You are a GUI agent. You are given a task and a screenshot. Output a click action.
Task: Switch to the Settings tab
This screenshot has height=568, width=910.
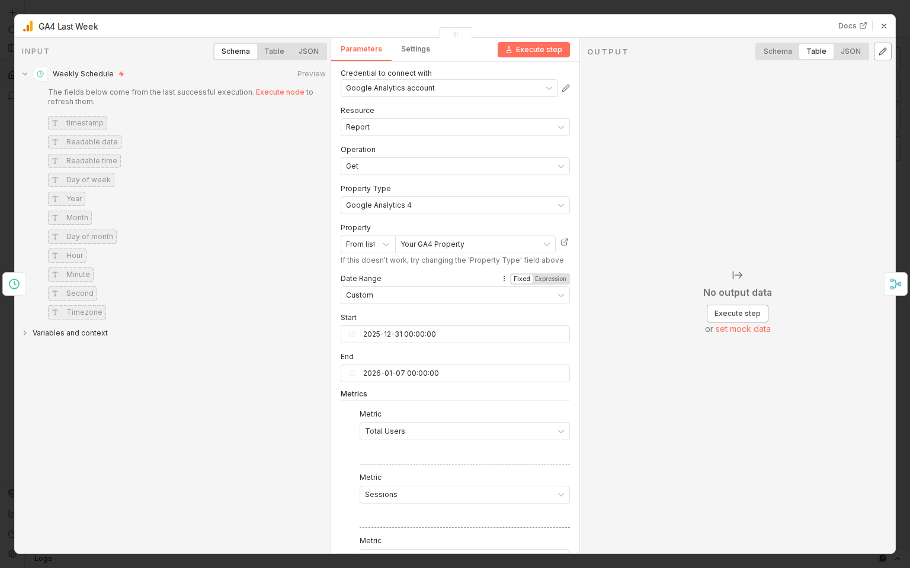point(415,49)
